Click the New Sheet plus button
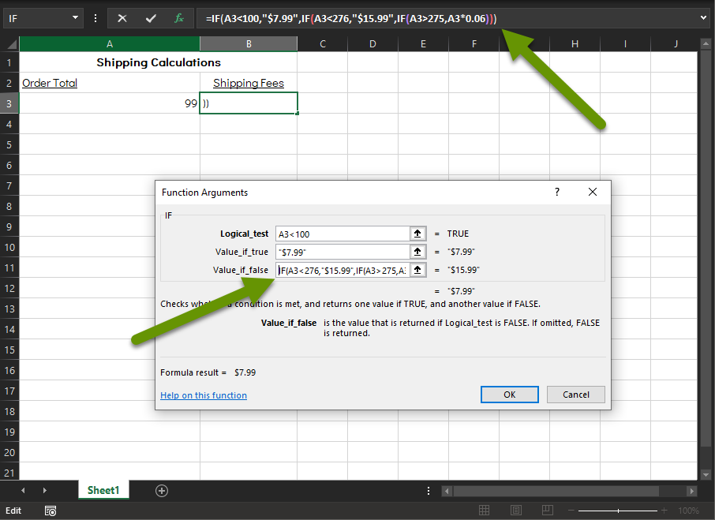The height and width of the screenshot is (520, 715). click(161, 490)
